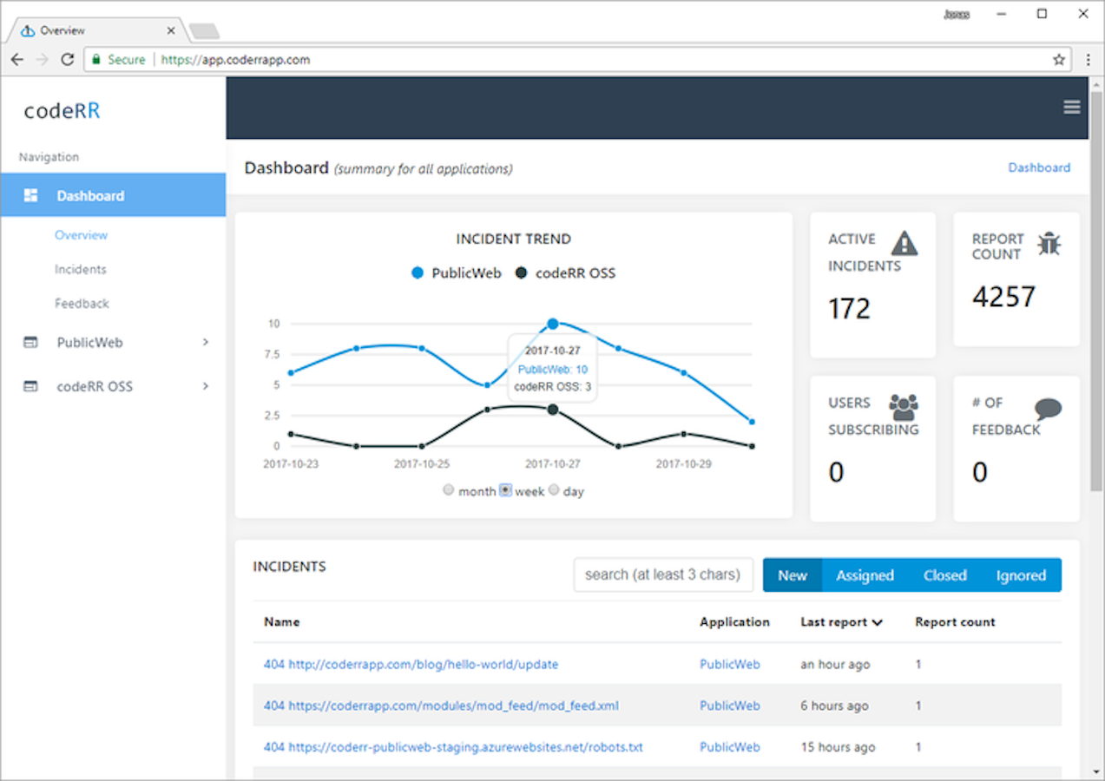Sort by Last report column arrow
Viewport: 1105px width, 781px height.
tap(878, 622)
